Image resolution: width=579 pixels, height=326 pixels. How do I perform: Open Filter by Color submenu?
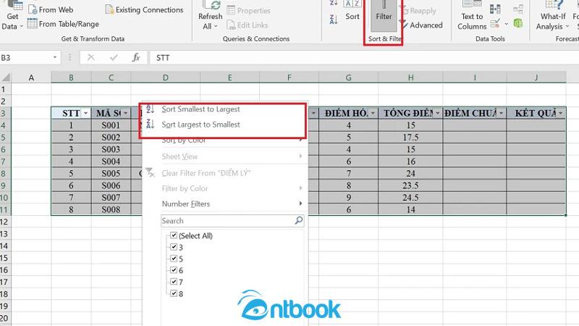pos(224,188)
